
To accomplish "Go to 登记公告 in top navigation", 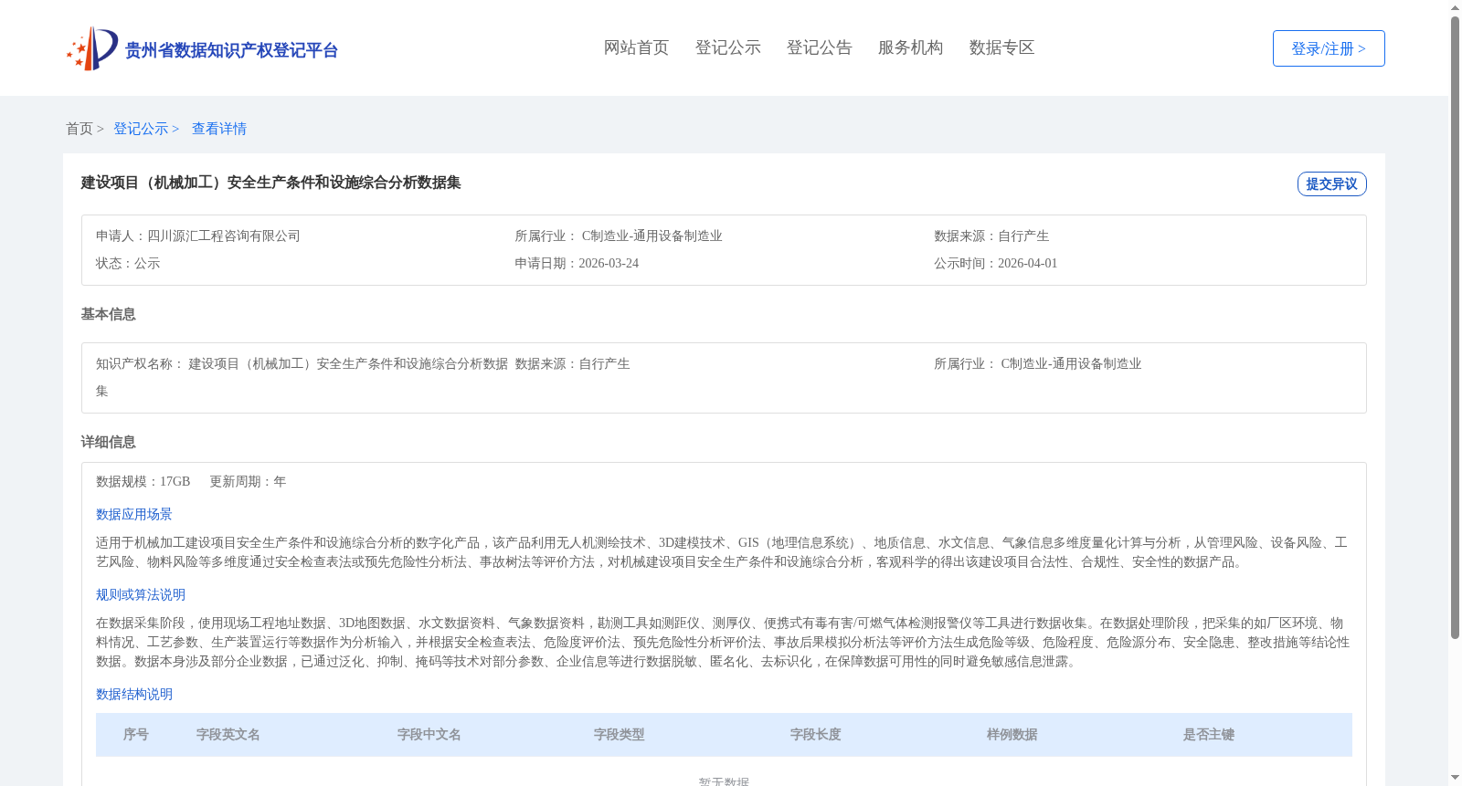I will 819,47.
